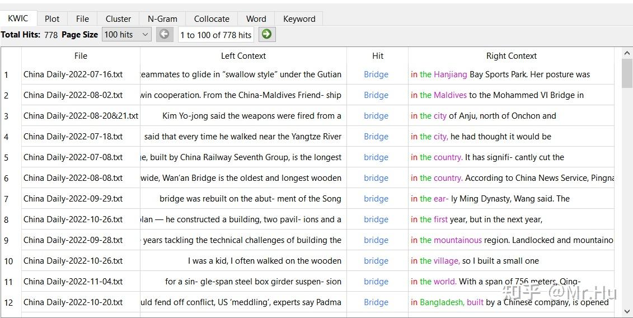Open the Page Size dropdown
633x318 pixels.
click(x=126, y=35)
